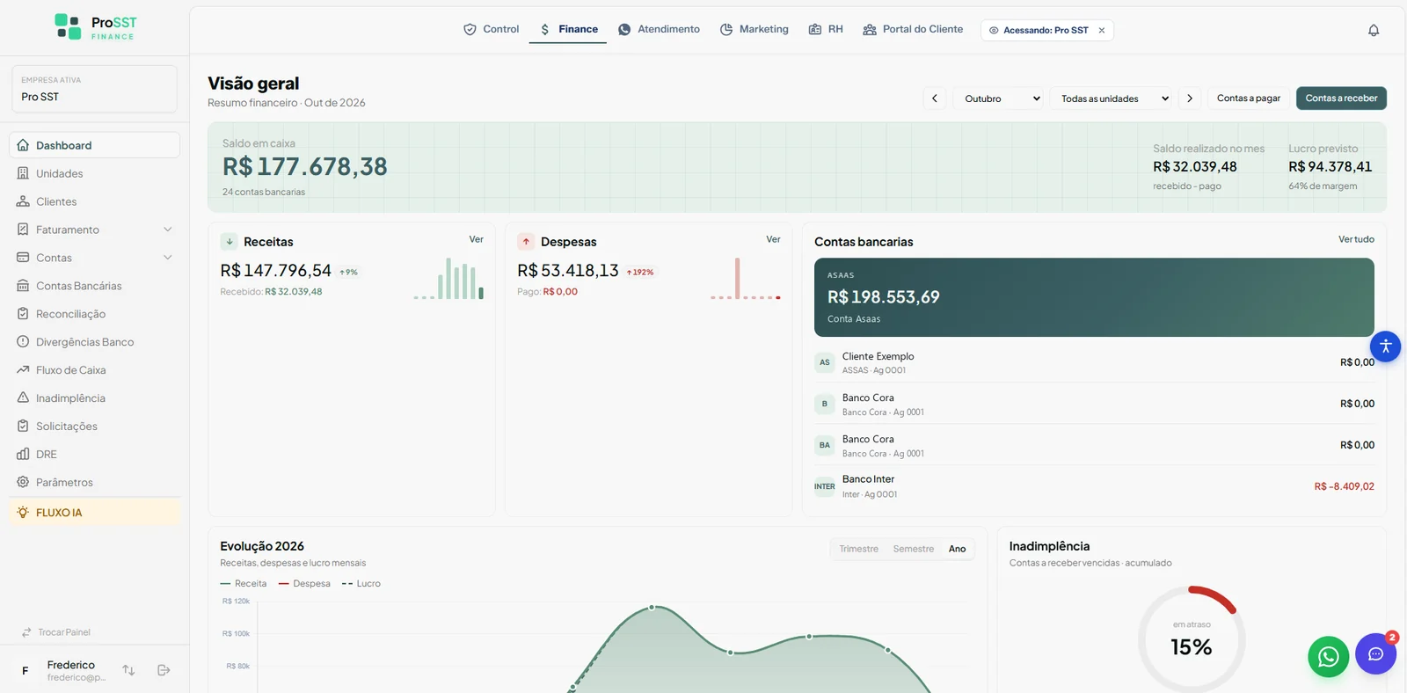Open Fluxo de Caixa in sidebar
The height and width of the screenshot is (693, 1407).
(95, 370)
